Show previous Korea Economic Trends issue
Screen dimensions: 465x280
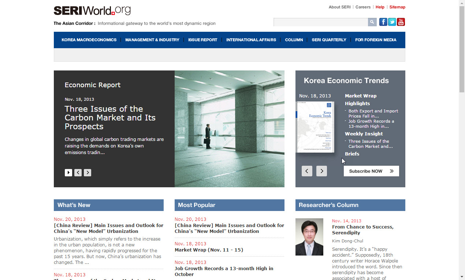[x=307, y=171]
